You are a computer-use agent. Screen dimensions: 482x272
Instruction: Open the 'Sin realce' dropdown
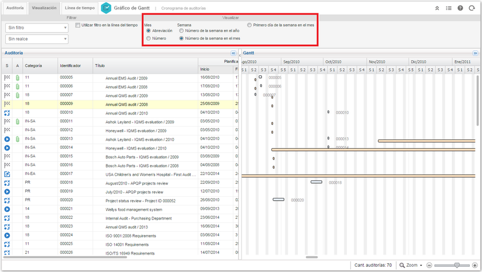(37, 39)
